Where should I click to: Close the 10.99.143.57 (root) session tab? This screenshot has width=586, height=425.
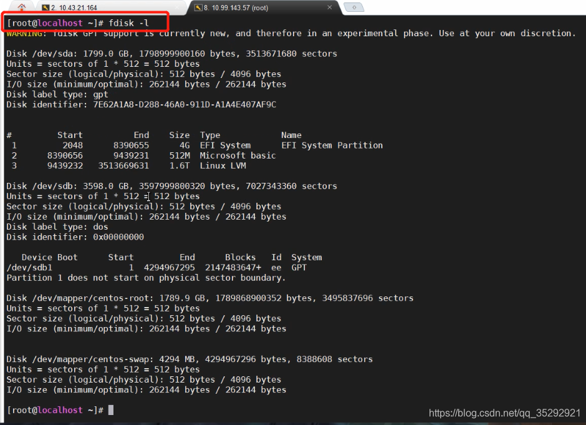329,7
